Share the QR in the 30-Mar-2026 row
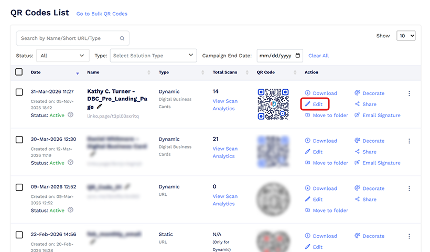Image resolution: width=430 pixels, height=252 pixels. pyautogui.click(x=365, y=152)
